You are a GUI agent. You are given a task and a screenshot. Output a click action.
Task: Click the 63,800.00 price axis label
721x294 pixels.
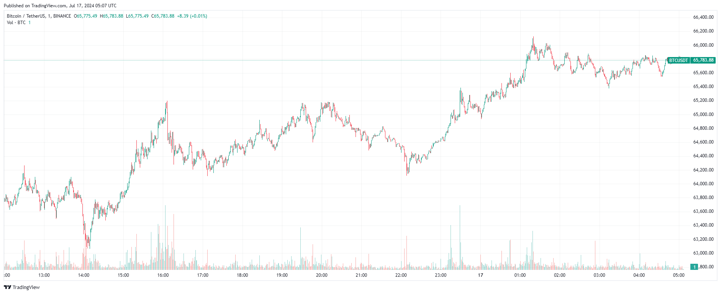pyautogui.click(x=703, y=198)
